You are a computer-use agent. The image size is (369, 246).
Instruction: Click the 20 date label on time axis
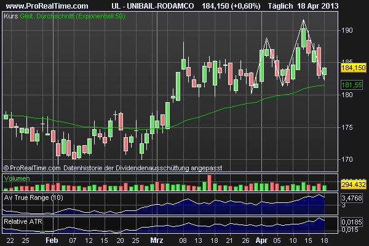click(121, 240)
